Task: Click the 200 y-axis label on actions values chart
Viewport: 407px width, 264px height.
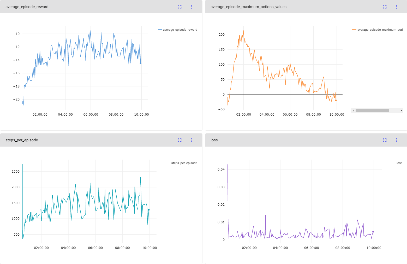Action: coord(222,35)
